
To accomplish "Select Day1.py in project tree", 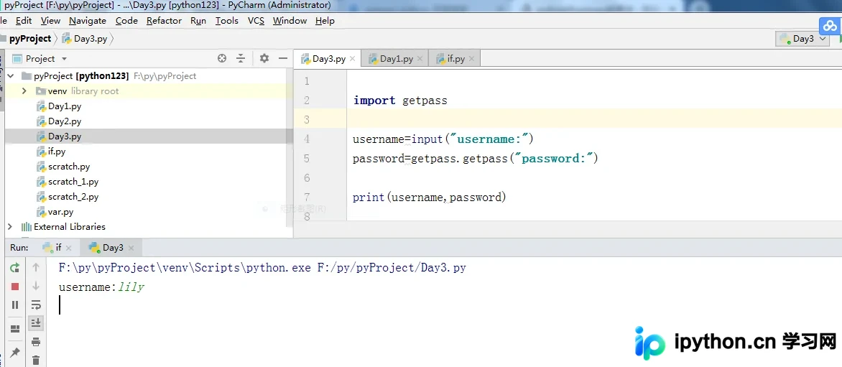I will click(x=65, y=106).
